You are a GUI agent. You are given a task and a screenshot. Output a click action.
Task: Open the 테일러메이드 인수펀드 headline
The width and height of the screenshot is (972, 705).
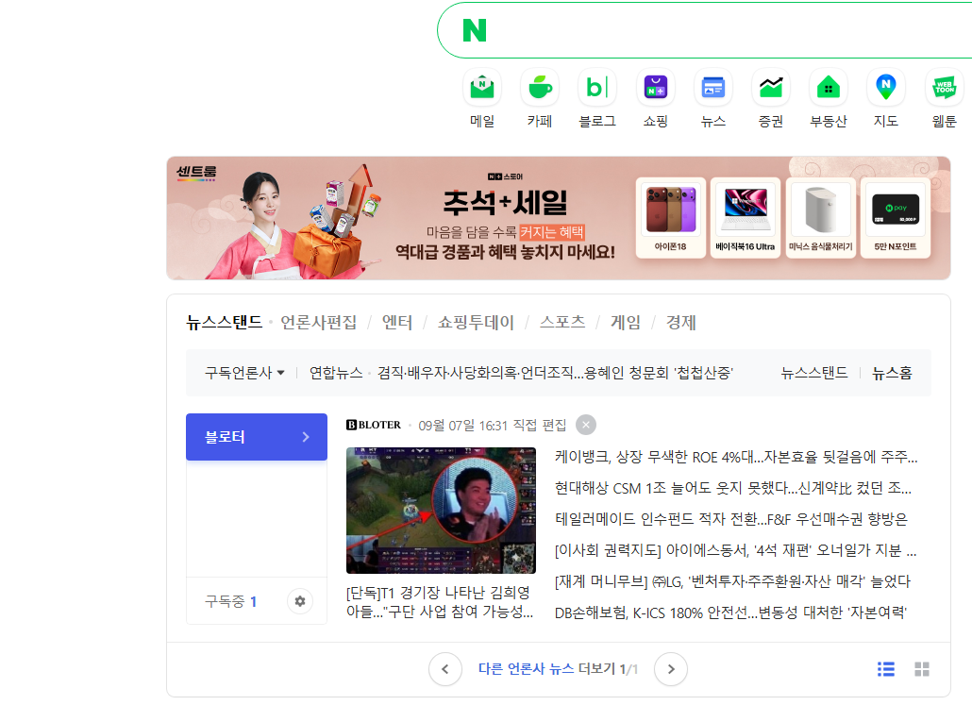click(x=730, y=519)
